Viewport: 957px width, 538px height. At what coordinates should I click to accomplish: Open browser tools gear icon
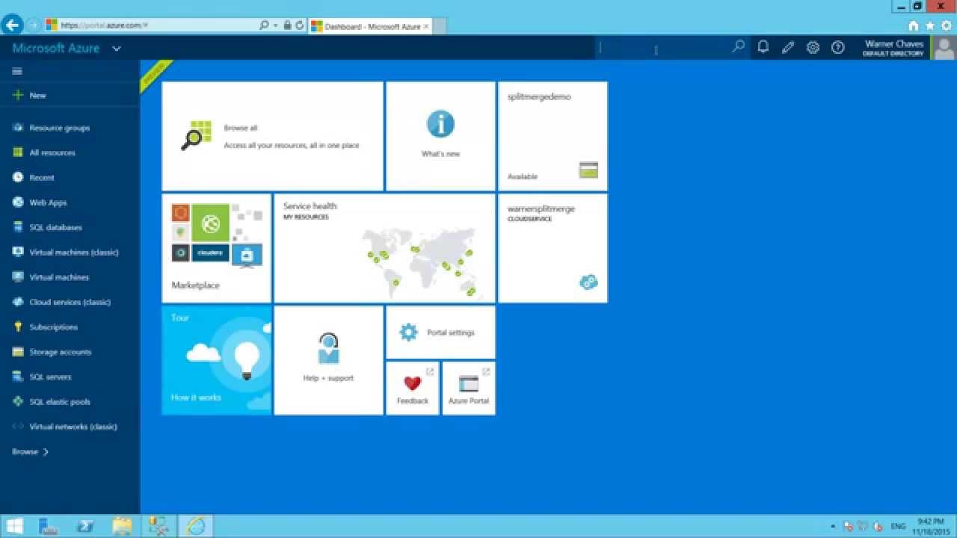(x=947, y=25)
